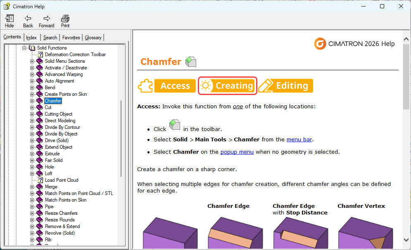Click the Forward arrow toolbar icon
Screen dimensions: 411x250
(47, 18)
